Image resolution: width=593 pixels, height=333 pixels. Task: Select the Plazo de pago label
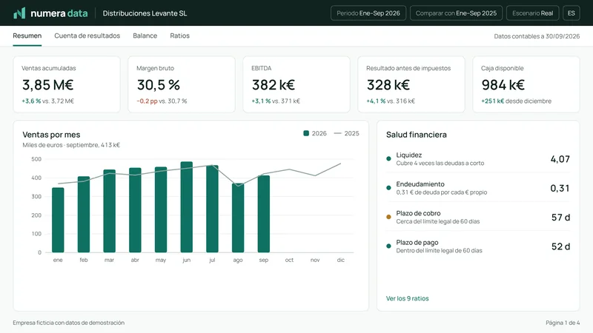coord(417,243)
